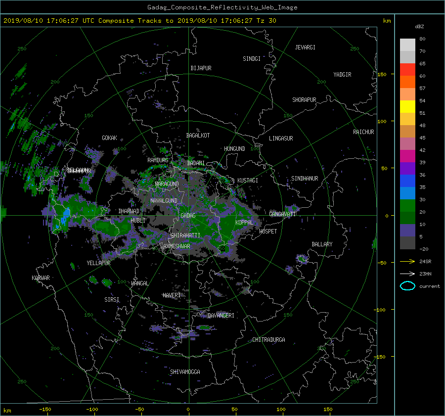Viewport: 445px width, 416px height.
Task: Select the KARWAR city label
Action: pos(41,278)
